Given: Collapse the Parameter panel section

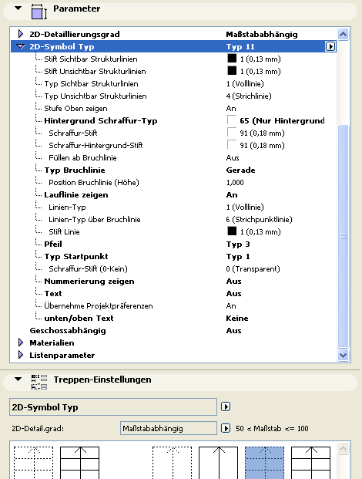Looking at the screenshot, I should [18, 8].
